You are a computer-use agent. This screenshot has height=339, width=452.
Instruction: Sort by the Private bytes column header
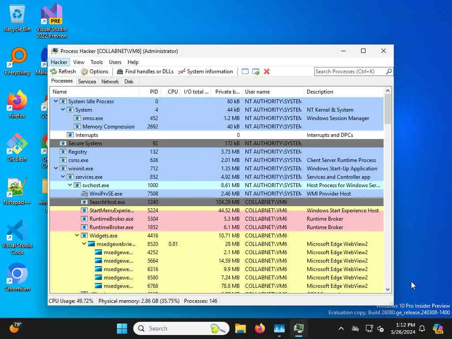click(227, 92)
